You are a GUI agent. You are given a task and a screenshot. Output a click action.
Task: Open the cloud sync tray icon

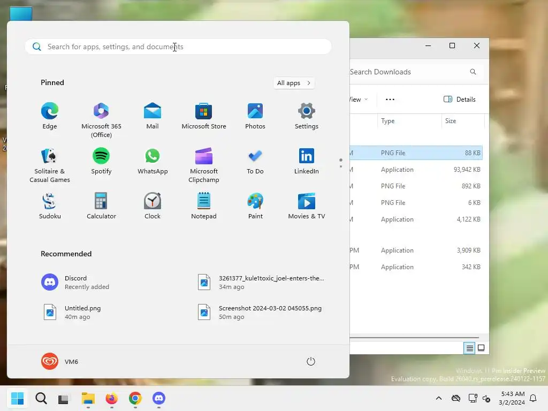click(456, 398)
